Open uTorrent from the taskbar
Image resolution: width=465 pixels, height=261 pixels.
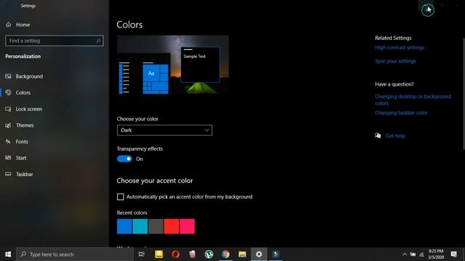click(x=209, y=254)
